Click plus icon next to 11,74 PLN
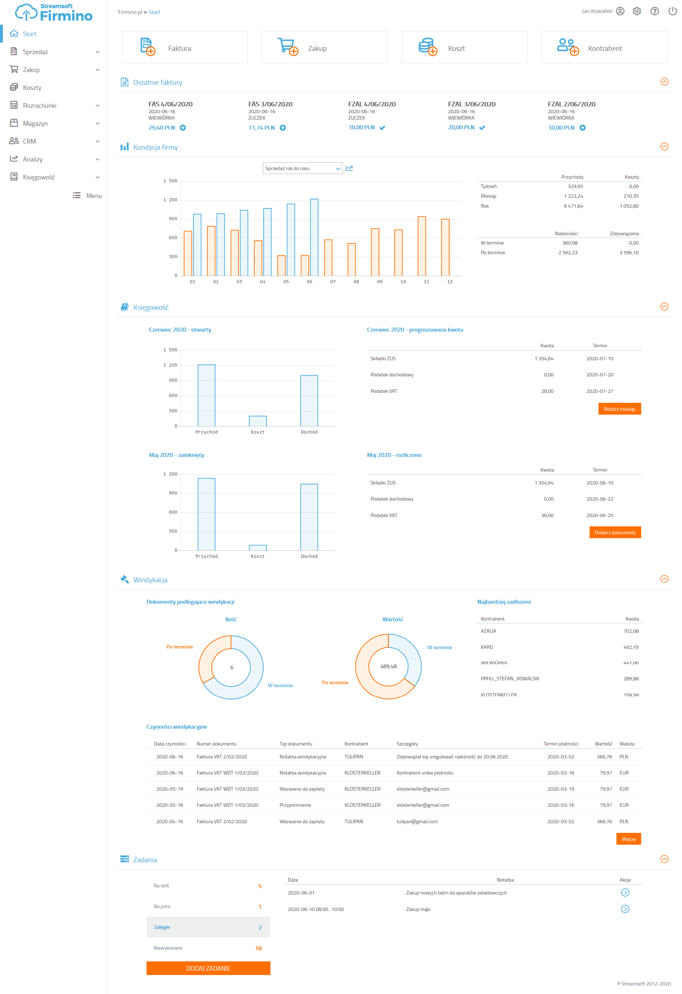 283,127
